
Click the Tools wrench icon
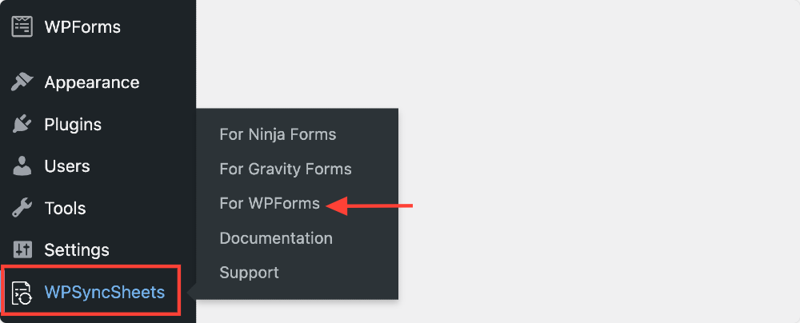tap(22, 208)
